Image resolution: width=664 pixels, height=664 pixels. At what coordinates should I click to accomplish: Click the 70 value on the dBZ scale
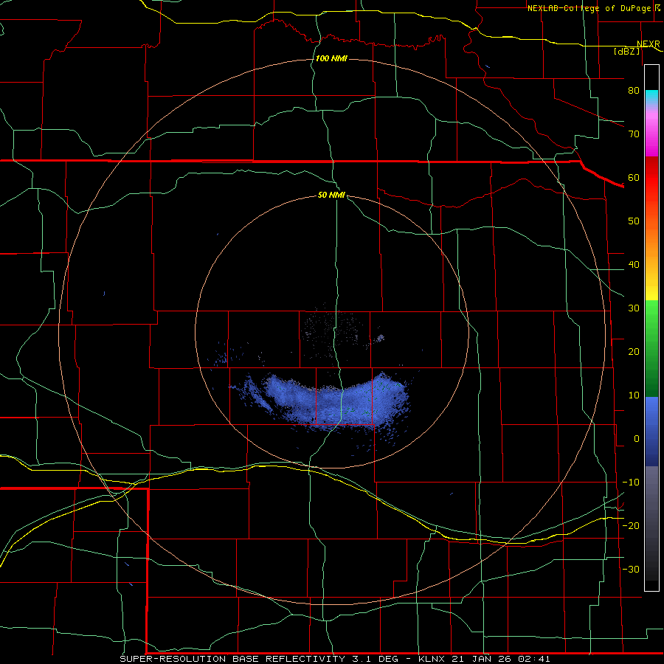[x=634, y=134]
